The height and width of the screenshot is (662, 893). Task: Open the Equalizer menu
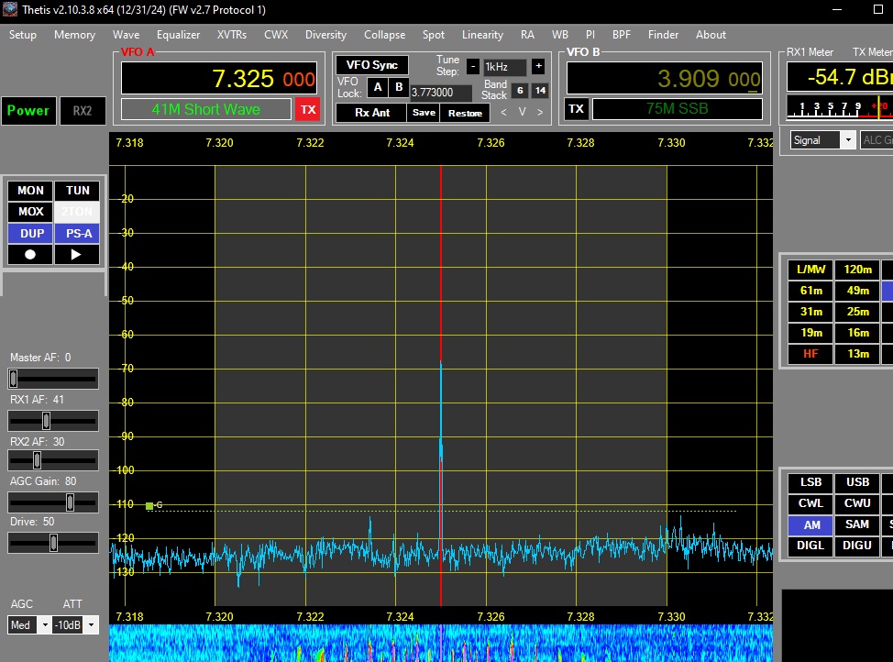pos(178,35)
